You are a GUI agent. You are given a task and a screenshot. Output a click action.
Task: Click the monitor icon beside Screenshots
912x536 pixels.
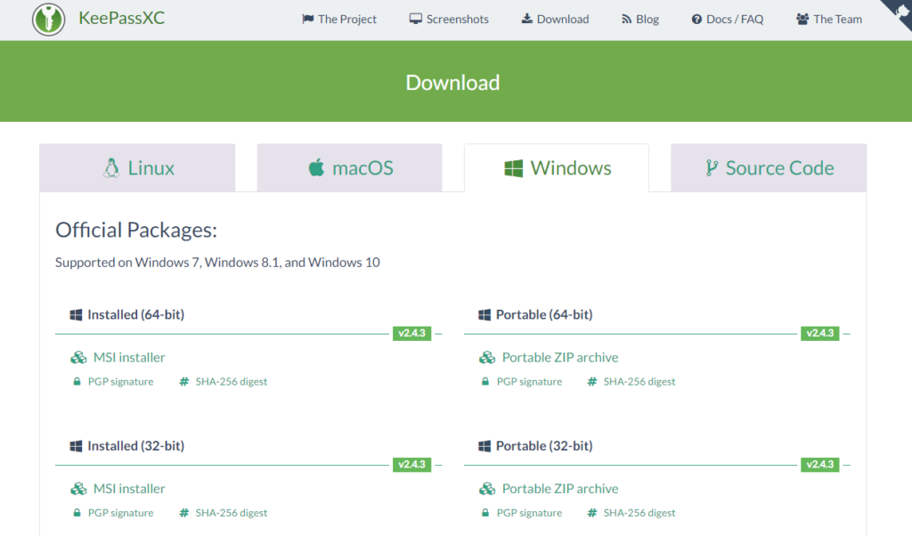[415, 20]
